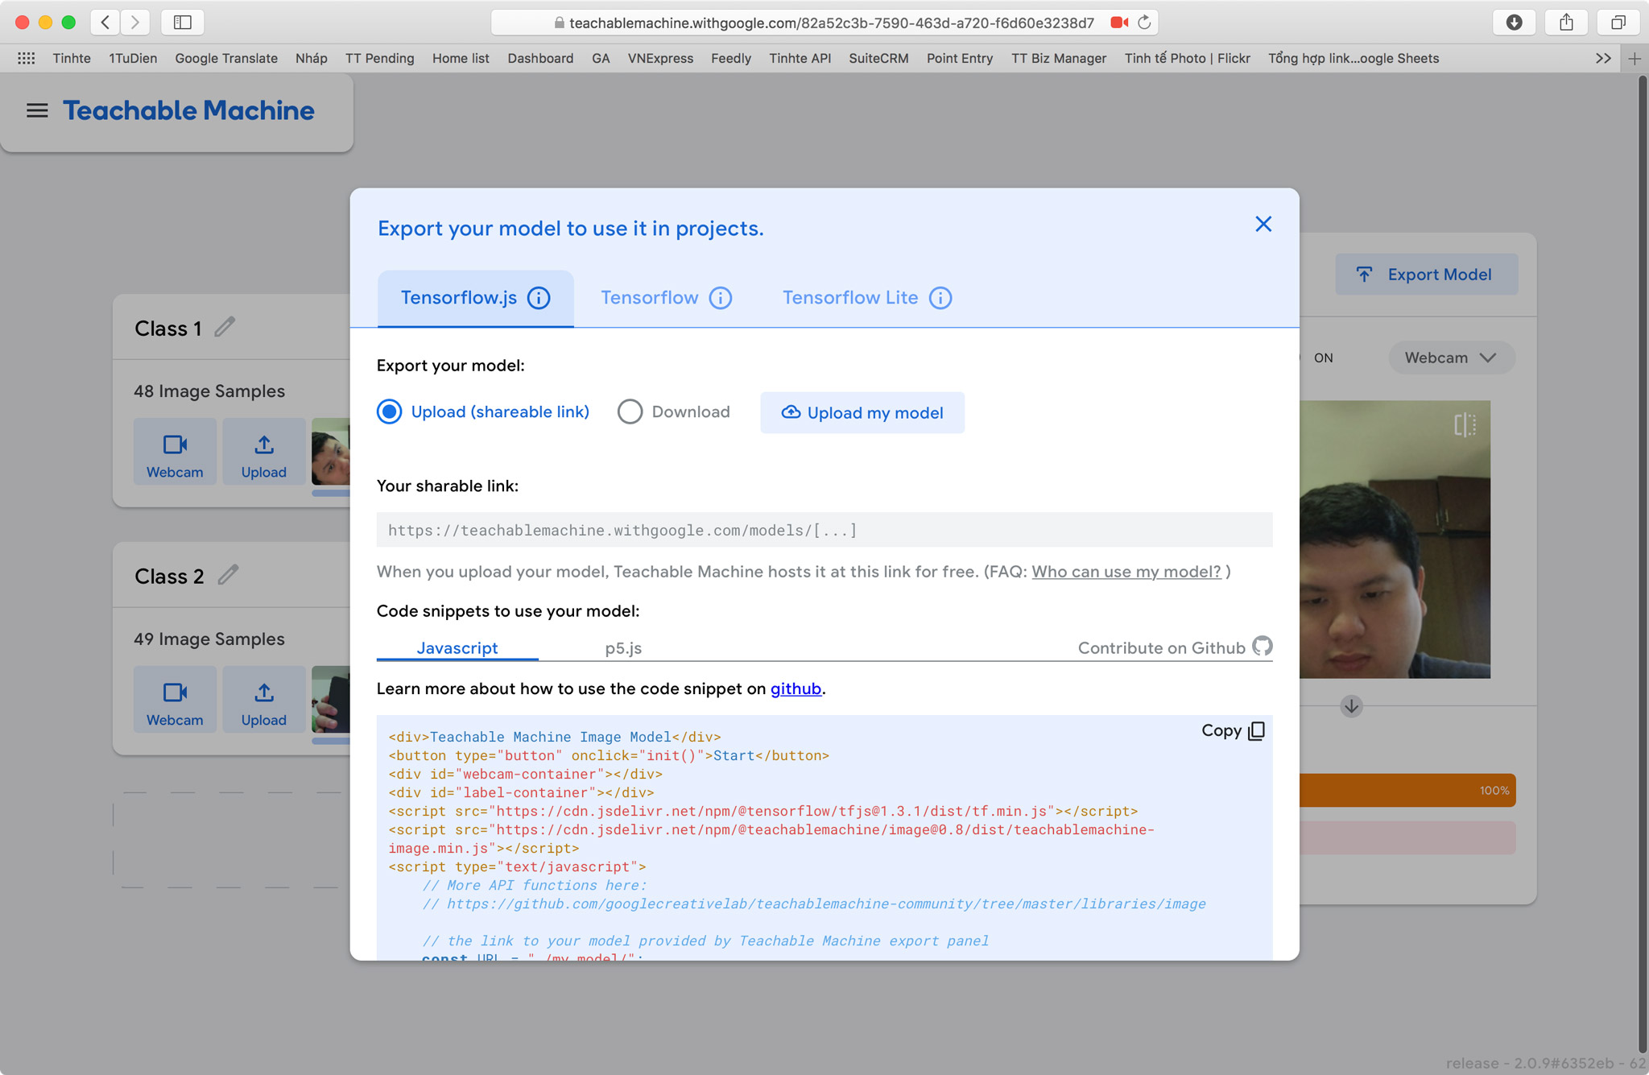Copy the code snippet
The height and width of the screenshot is (1075, 1649).
pos(1233,731)
